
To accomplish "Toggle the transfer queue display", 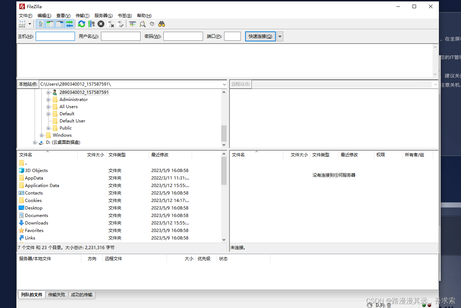I will click(70, 24).
